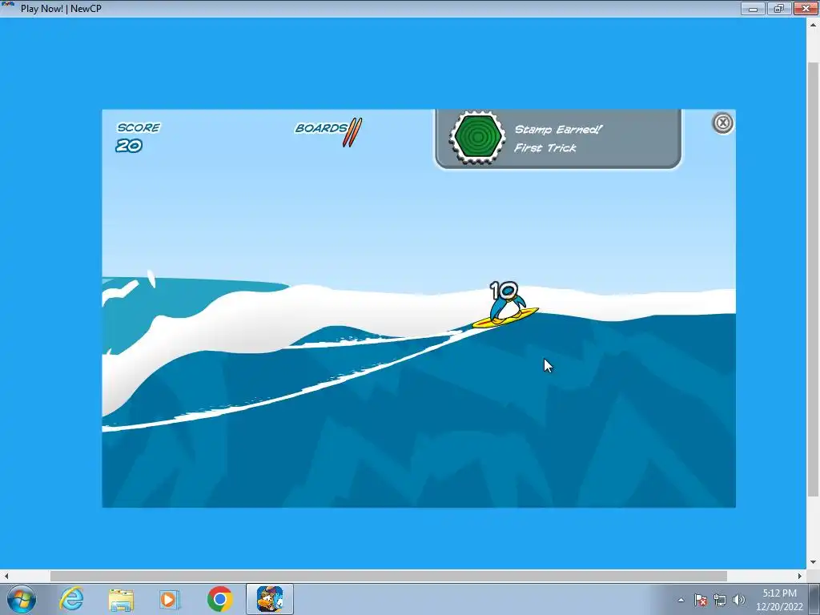This screenshot has width=820, height=615.
Task: Open Windows Media Player from taskbar
Action: 170,599
